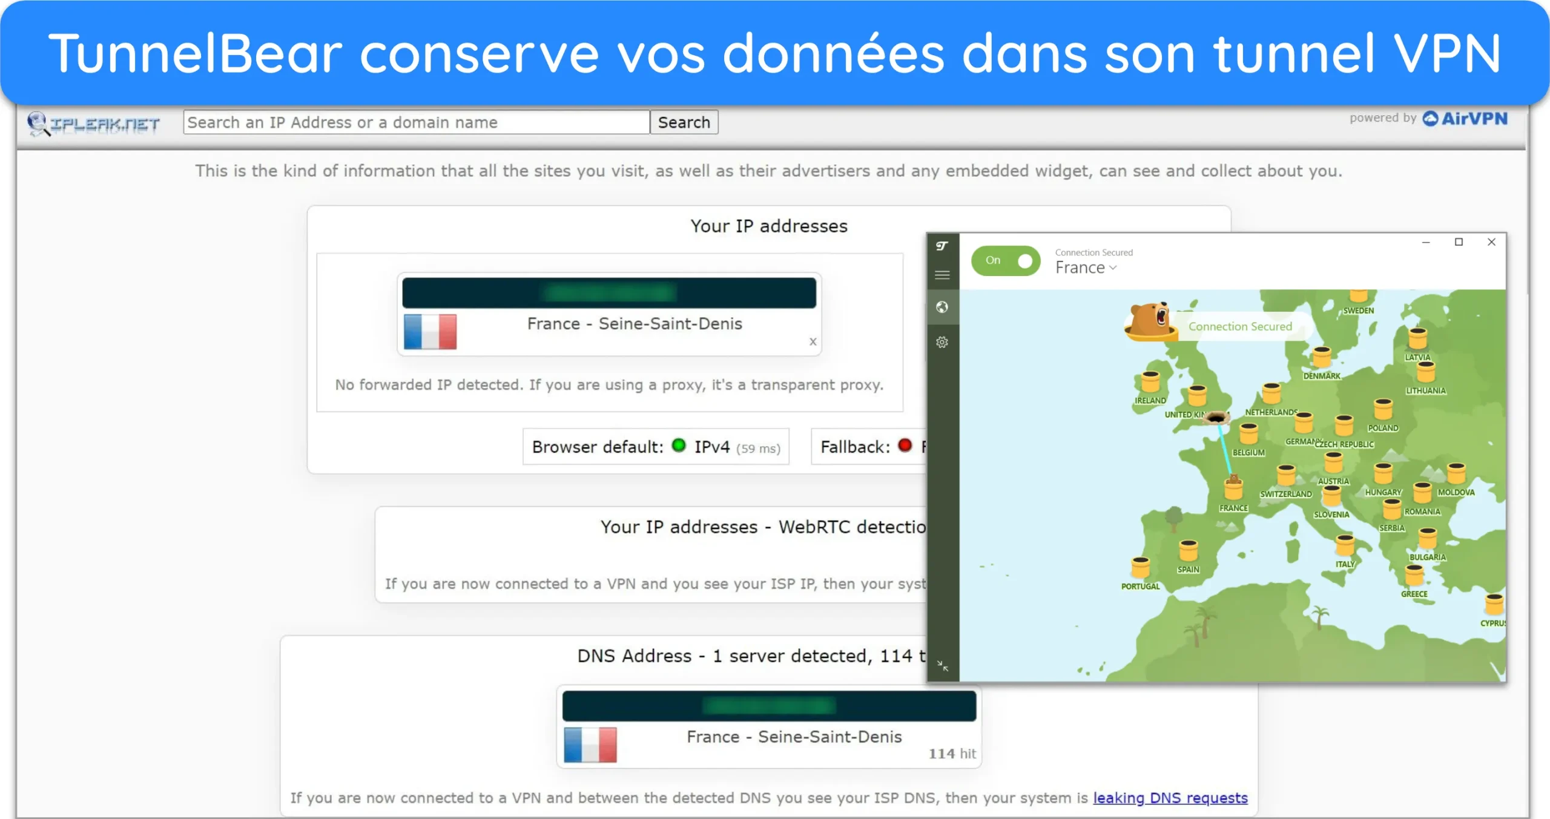
Task: Select the Cyprus tunnel pot on map
Action: point(1494,605)
